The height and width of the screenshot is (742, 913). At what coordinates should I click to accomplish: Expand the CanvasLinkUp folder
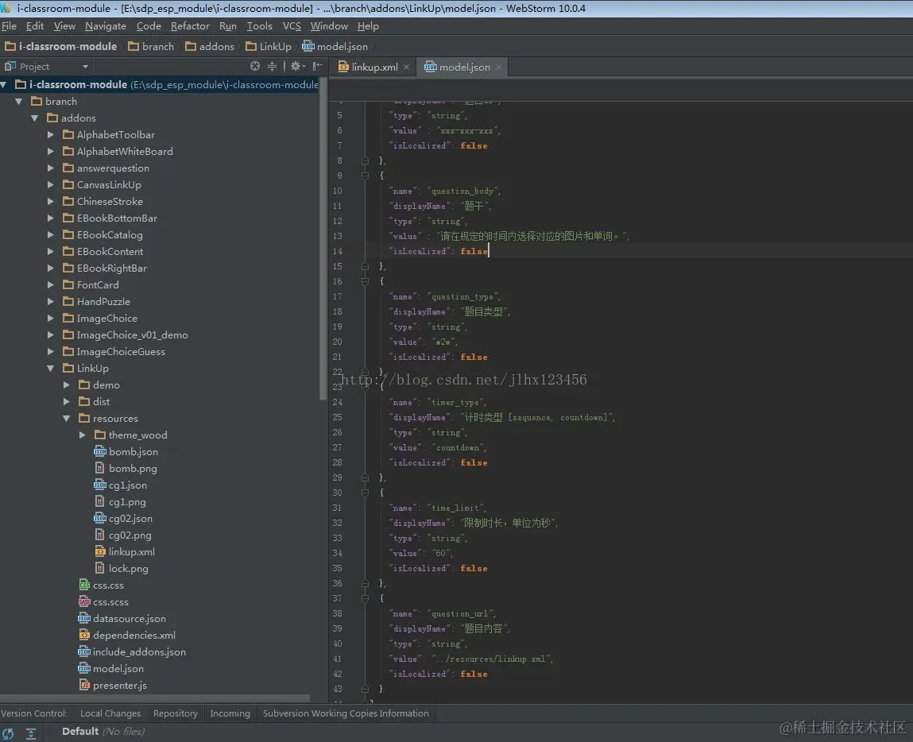(51, 184)
